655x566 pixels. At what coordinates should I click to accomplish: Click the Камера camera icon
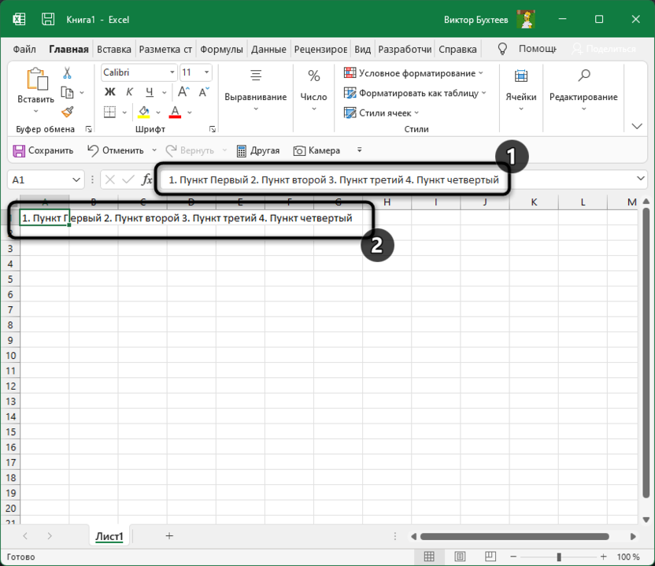point(299,150)
